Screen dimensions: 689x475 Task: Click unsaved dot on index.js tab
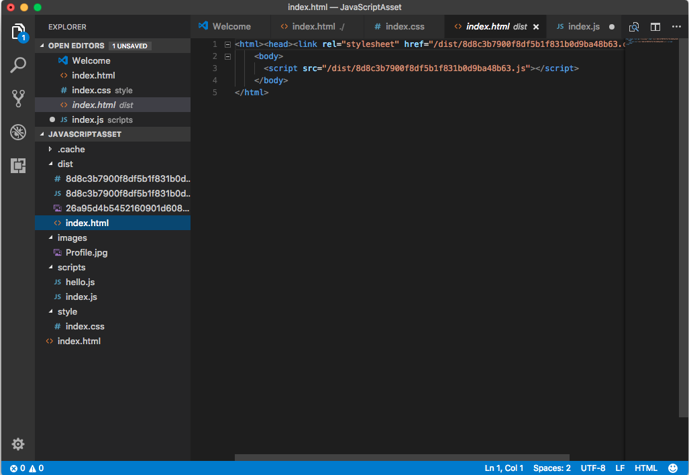[612, 27]
